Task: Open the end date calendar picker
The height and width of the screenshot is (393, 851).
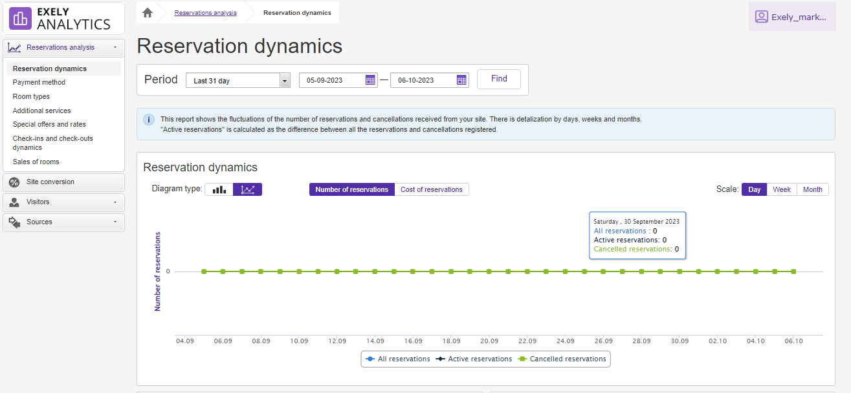Action: tap(461, 80)
